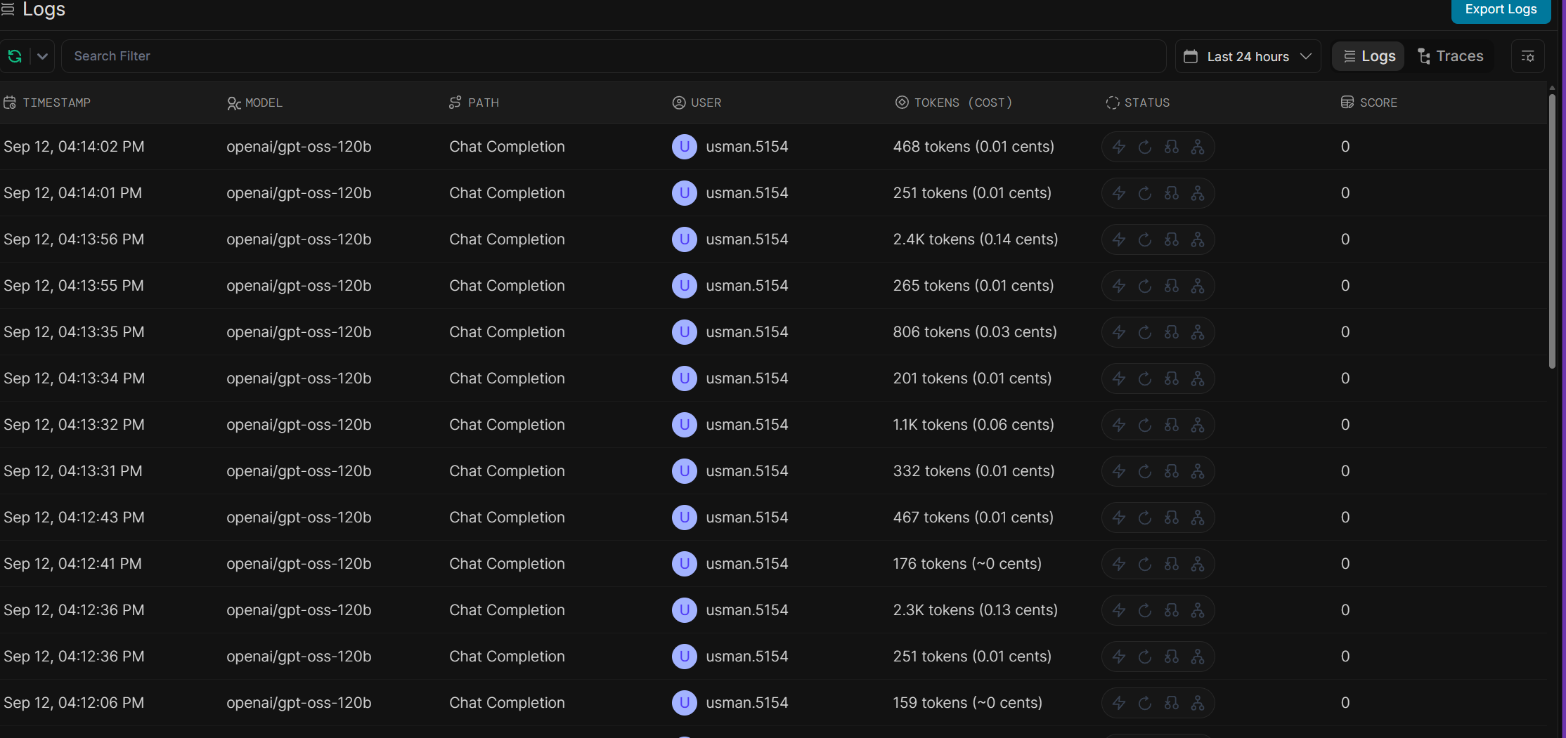Viewport: 1566px width, 738px height.
Task: Click Chat Completion in the 04:13:31 PM row
Action: 507,471
